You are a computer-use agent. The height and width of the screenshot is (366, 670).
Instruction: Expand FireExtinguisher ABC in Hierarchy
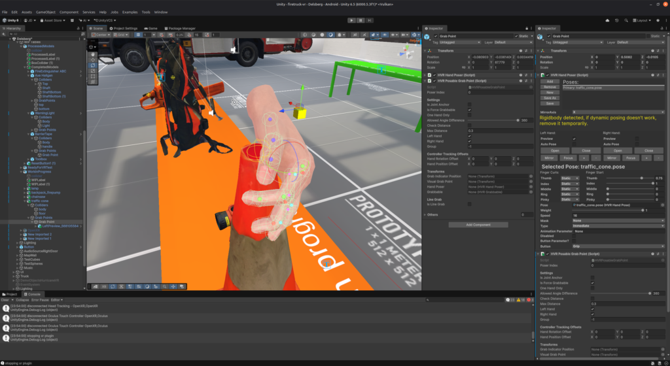pos(29,71)
